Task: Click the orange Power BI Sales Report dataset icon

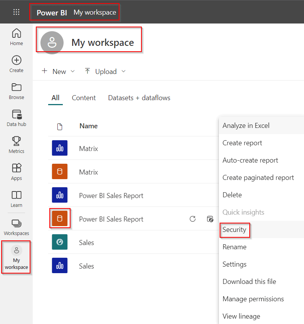Action: pyautogui.click(x=59, y=218)
